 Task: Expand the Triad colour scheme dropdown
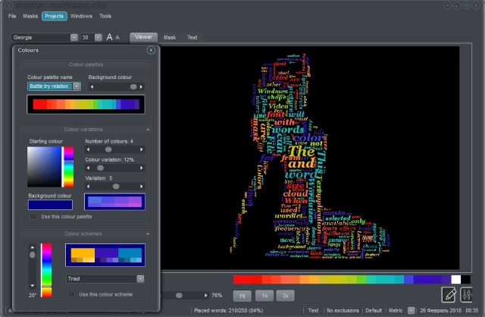click(140, 278)
